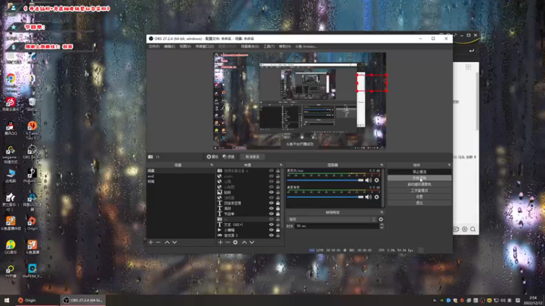Add a new scene with plus icon in 场景 panel
The height and width of the screenshot is (306, 545).
pyautogui.click(x=151, y=242)
